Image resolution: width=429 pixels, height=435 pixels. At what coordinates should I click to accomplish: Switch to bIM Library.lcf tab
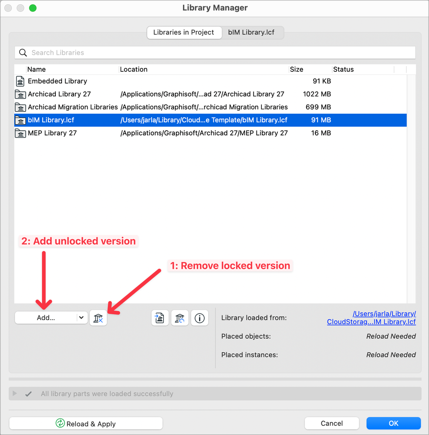[x=251, y=33]
